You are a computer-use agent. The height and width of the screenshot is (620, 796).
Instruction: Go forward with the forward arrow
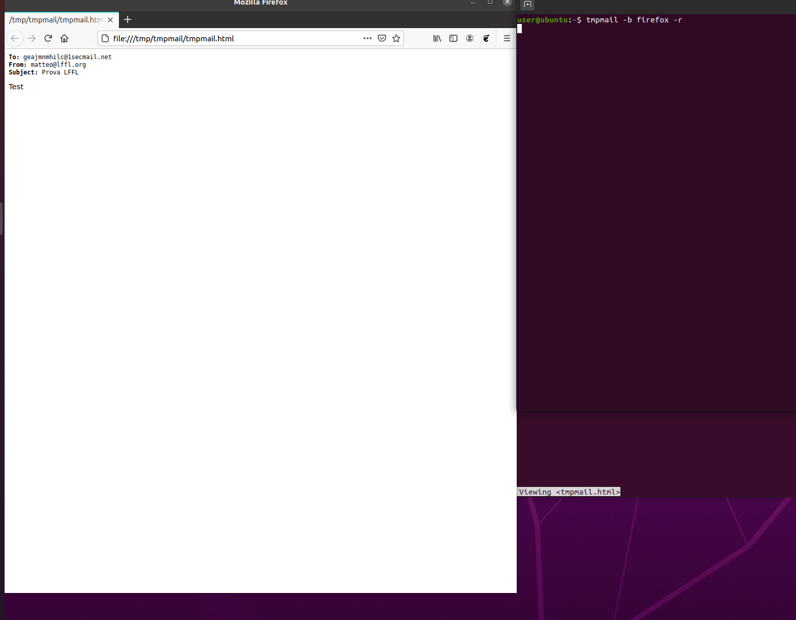coord(32,38)
